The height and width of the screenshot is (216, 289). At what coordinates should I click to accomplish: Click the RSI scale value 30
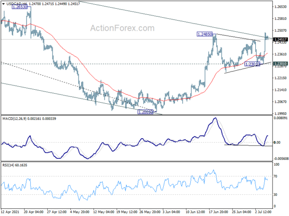pyautogui.click(x=276, y=194)
